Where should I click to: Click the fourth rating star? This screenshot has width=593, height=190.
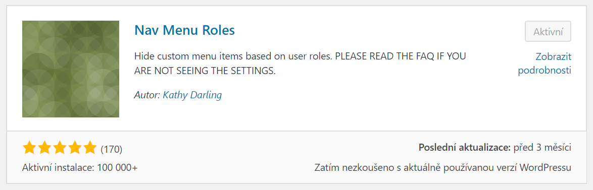coord(75,148)
